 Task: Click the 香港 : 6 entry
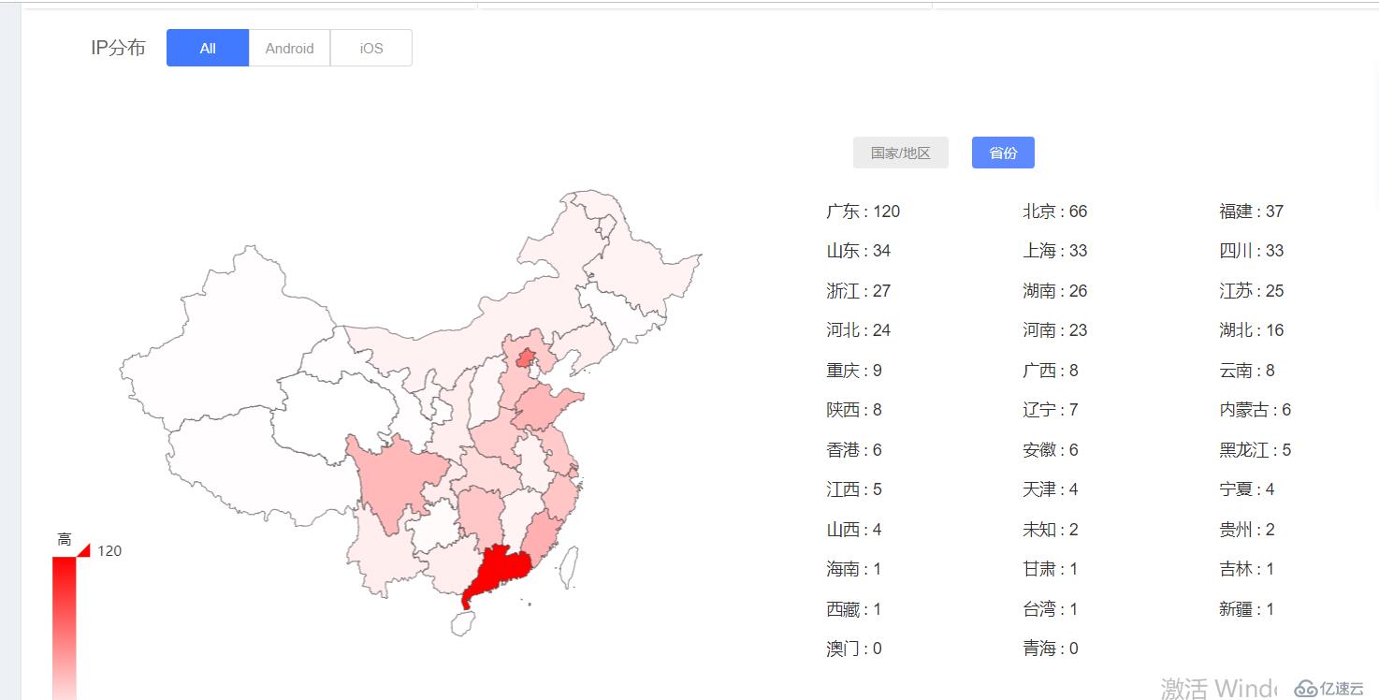854,450
